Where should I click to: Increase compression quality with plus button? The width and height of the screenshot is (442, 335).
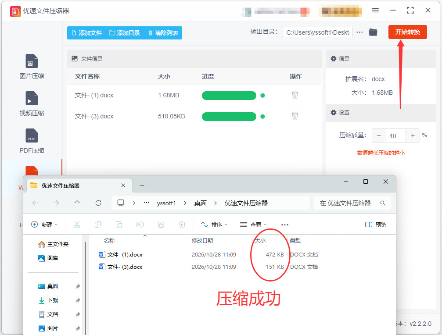click(x=413, y=135)
